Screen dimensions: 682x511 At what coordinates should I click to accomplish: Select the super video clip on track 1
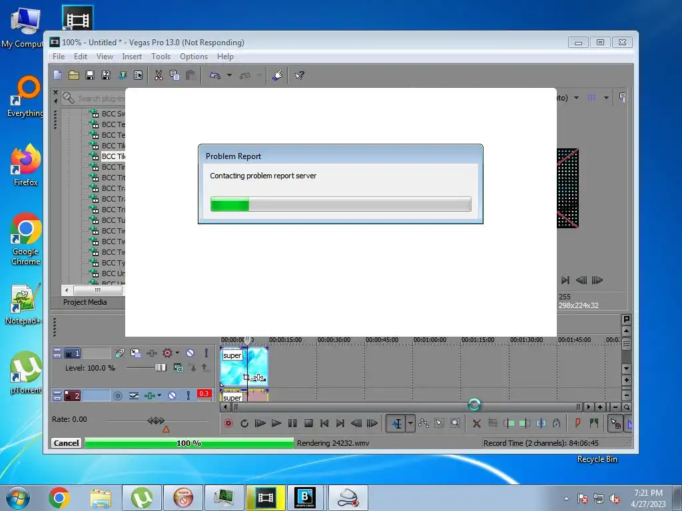tap(244, 366)
